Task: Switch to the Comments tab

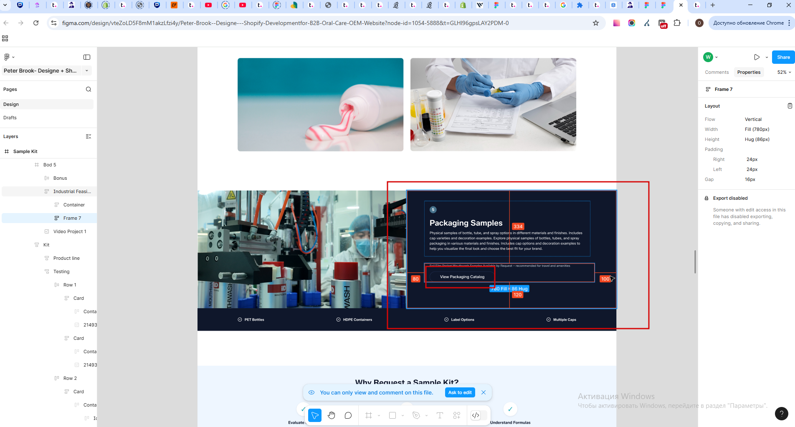Action: coord(717,72)
